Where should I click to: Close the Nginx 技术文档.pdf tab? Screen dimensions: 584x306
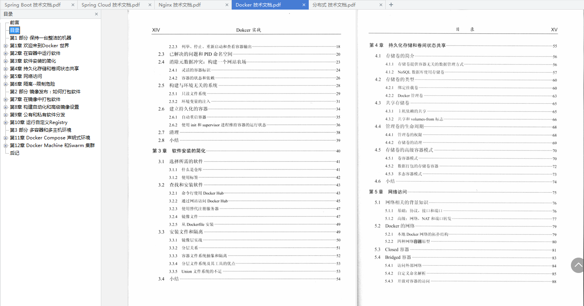coord(227,5)
